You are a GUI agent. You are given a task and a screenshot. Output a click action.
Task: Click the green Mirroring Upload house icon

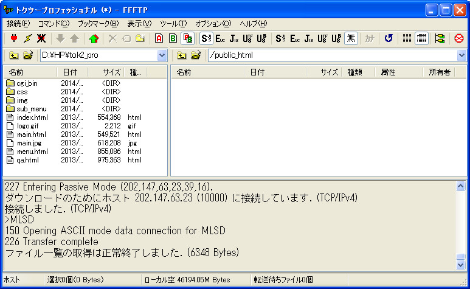(x=93, y=38)
